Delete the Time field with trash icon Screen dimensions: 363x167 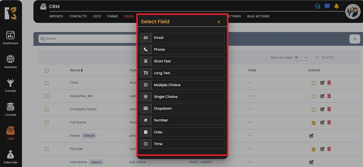(x=329, y=83)
